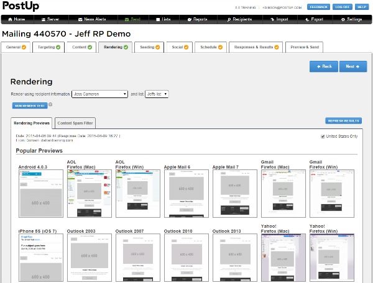Click the orange status icon on General tab
Viewport: 373px width, 283px height.
pyautogui.click(x=24, y=47)
